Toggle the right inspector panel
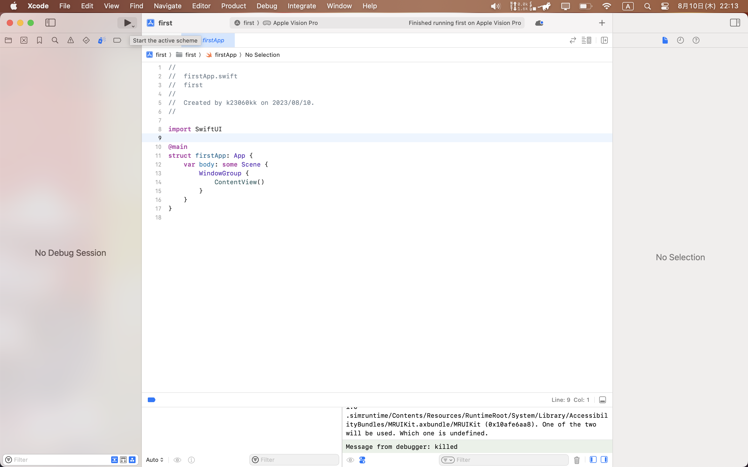The height and width of the screenshot is (467, 748). [735, 22]
